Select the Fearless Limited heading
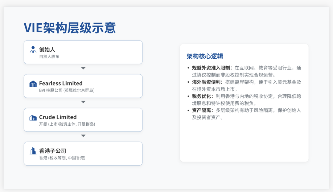Screen dimensions: 333x192 coord(61,83)
